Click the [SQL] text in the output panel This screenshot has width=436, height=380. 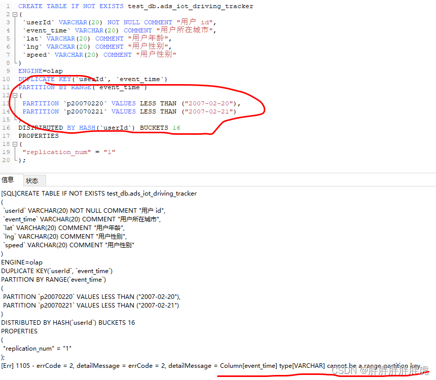[9, 193]
